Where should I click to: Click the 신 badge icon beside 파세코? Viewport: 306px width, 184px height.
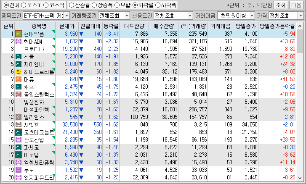pos(19,147)
